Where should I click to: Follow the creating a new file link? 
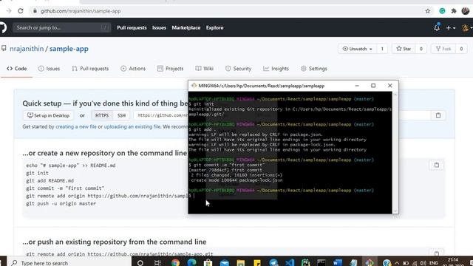(76, 126)
